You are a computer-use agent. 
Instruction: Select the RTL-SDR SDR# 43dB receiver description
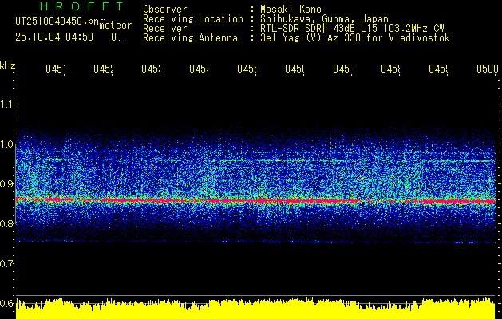(352, 29)
